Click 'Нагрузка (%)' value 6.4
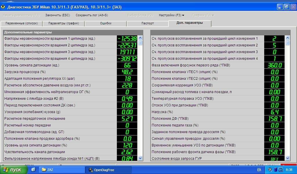 274,112
